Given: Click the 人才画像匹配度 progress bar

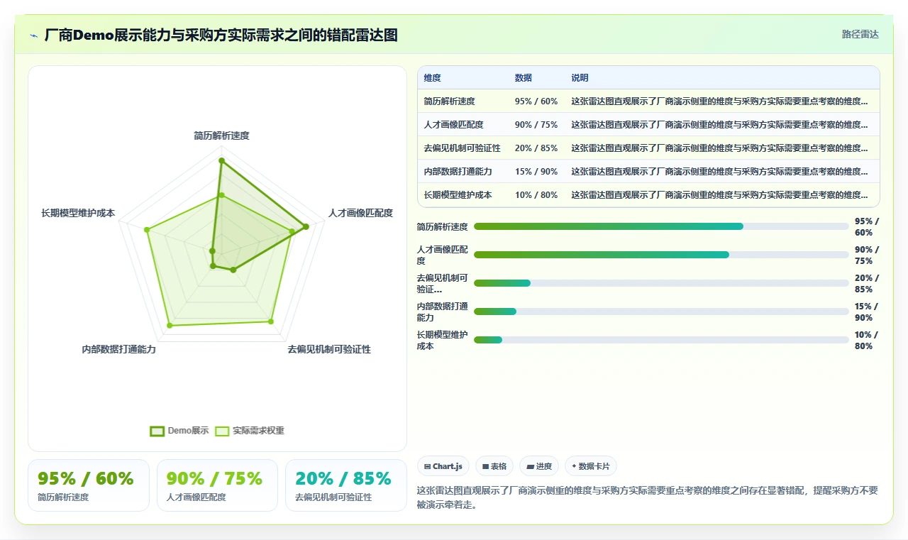Looking at the screenshot, I should (x=661, y=255).
